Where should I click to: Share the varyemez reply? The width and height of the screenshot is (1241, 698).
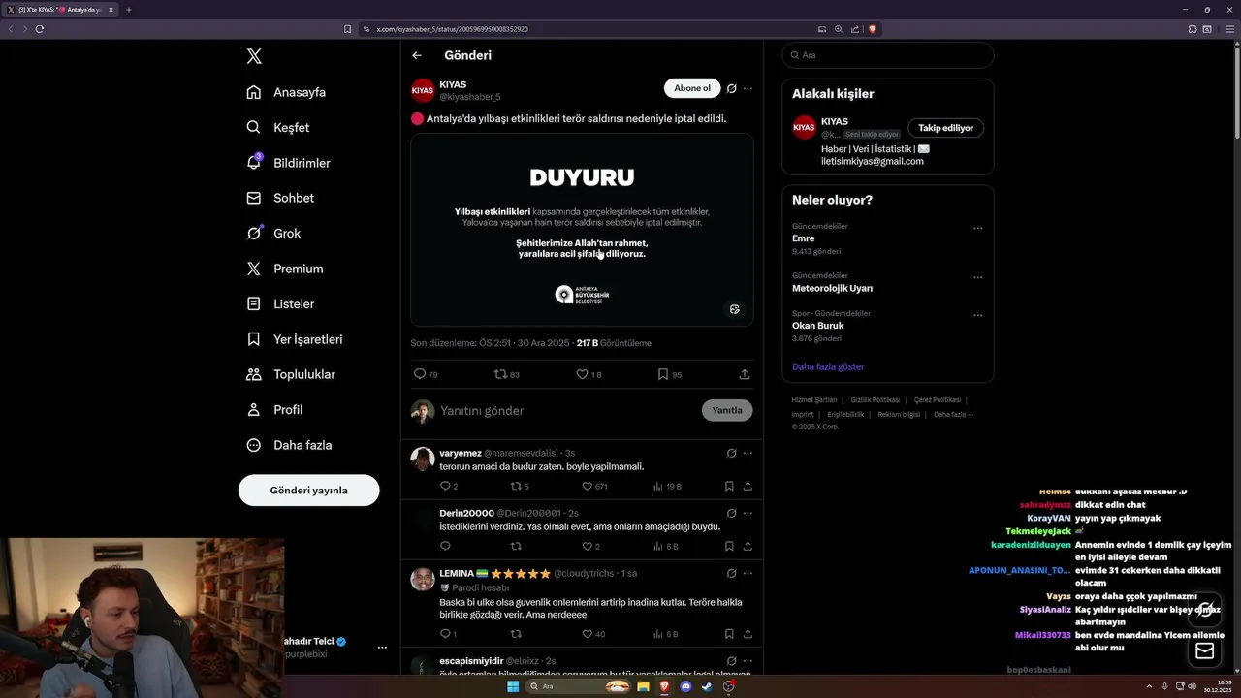tap(748, 487)
